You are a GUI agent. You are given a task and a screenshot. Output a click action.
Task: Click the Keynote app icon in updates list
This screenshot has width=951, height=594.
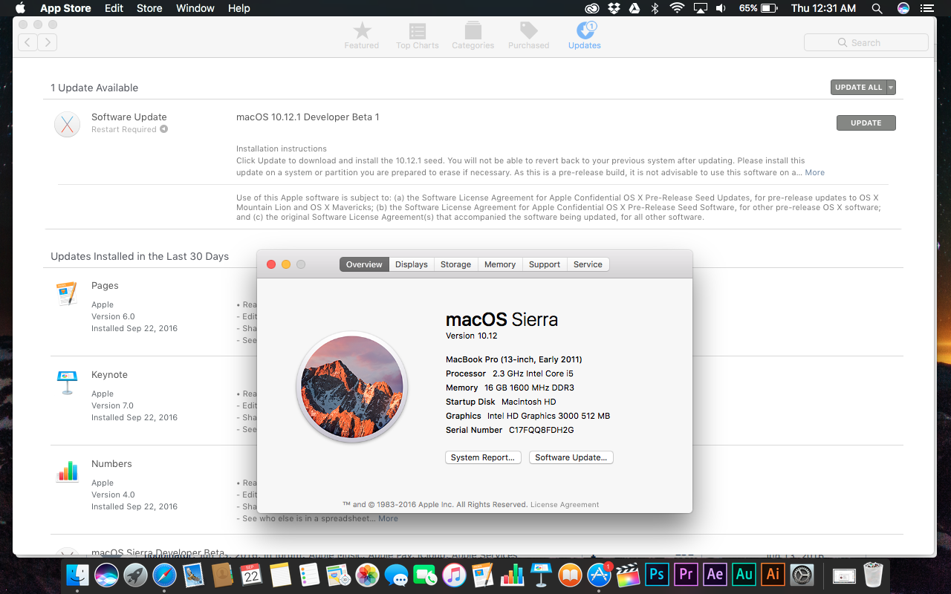(67, 383)
